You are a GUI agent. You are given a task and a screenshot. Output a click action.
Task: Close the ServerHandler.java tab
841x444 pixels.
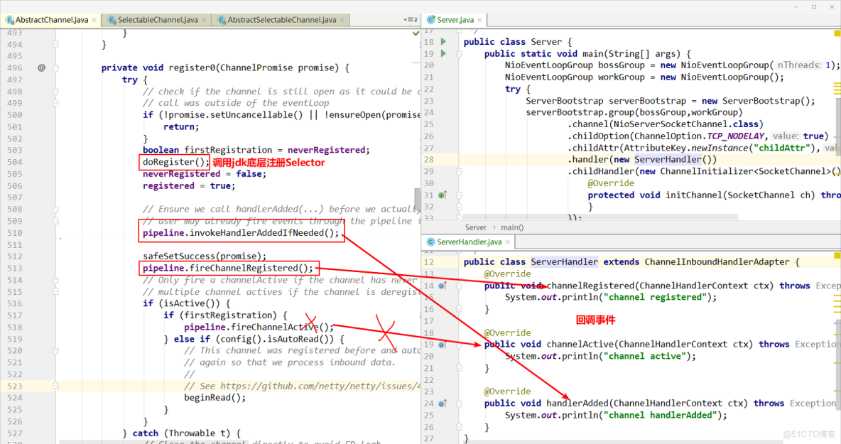[508, 242]
